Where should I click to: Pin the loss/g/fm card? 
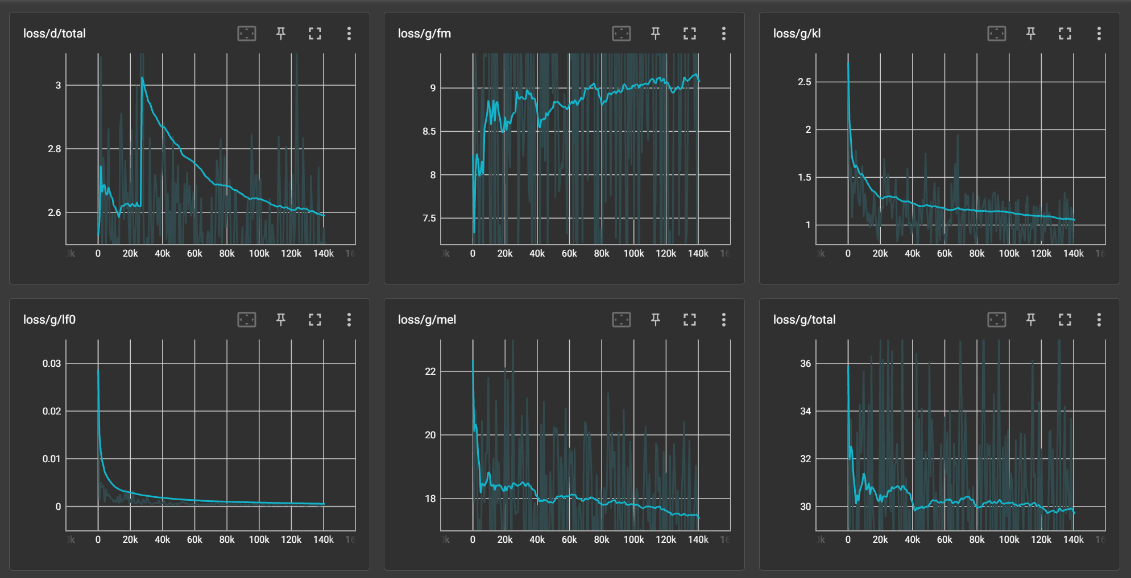(656, 33)
